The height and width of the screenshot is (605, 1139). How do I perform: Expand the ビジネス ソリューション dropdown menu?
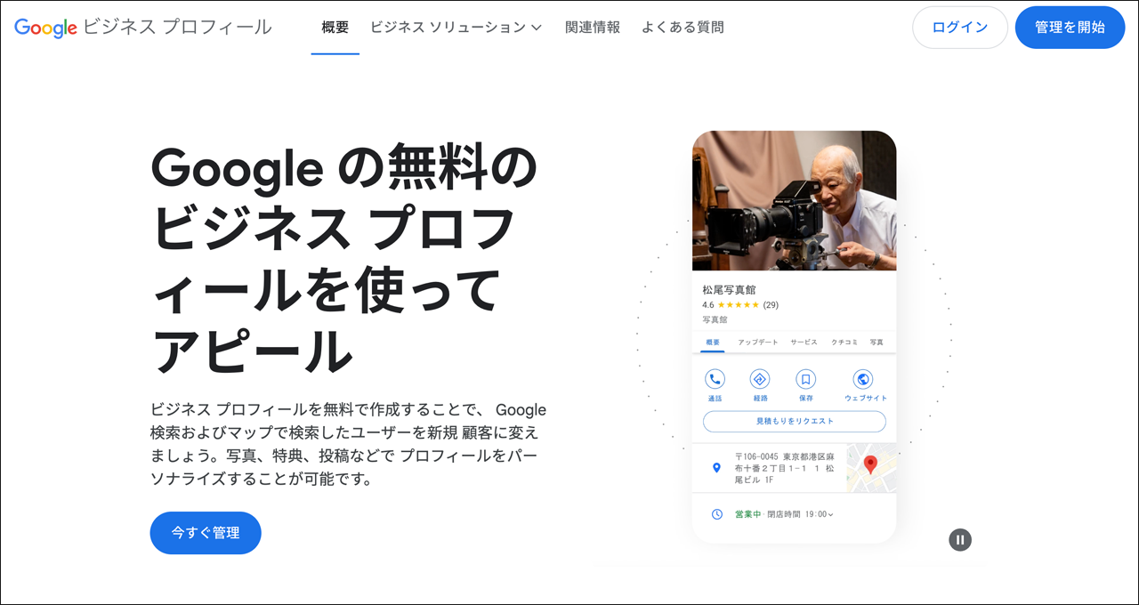point(456,28)
